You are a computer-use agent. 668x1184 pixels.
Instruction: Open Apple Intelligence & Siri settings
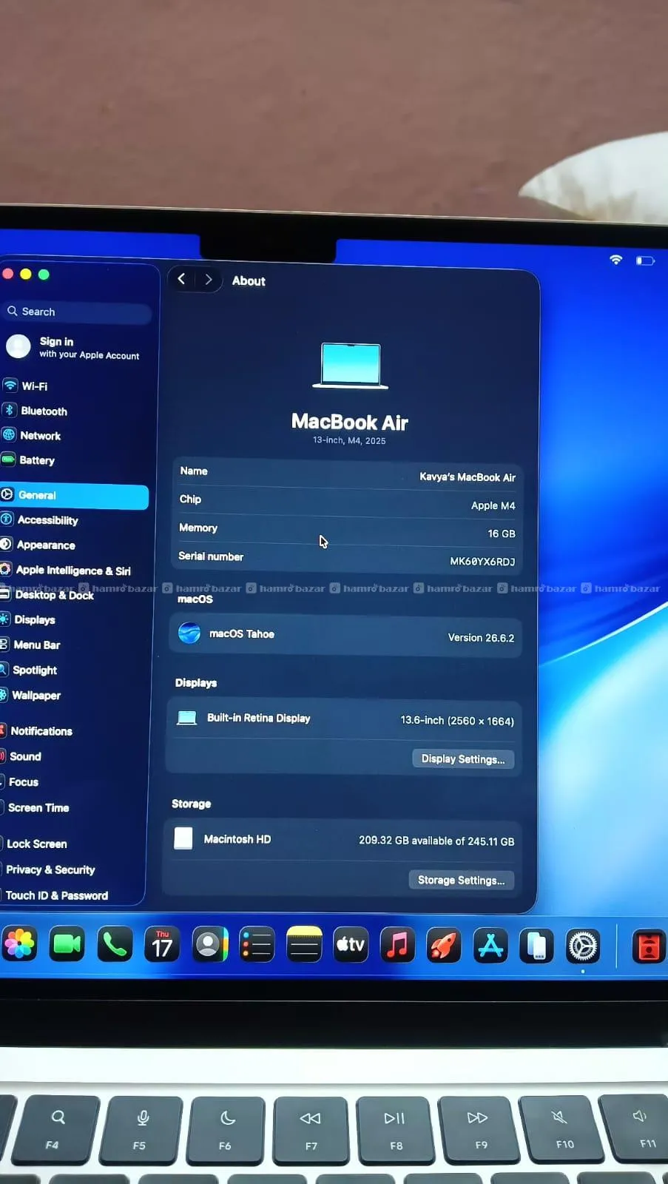coord(74,570)
